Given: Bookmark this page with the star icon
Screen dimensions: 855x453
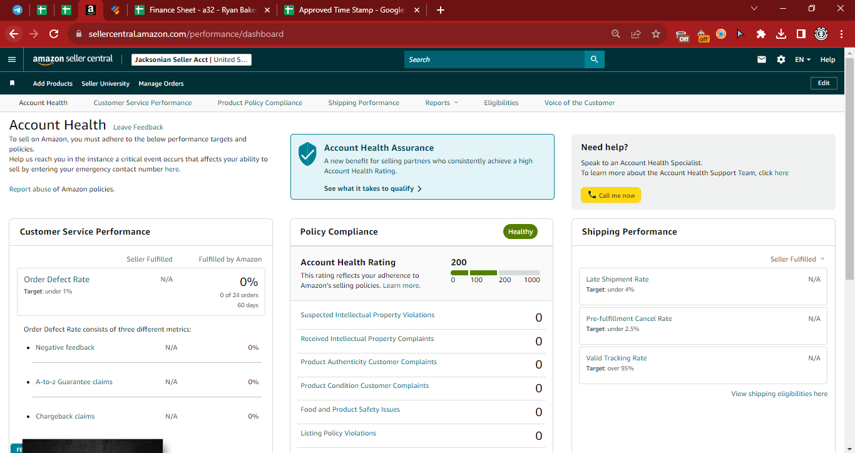Looking at the screenshot, I should click(656, 34).
